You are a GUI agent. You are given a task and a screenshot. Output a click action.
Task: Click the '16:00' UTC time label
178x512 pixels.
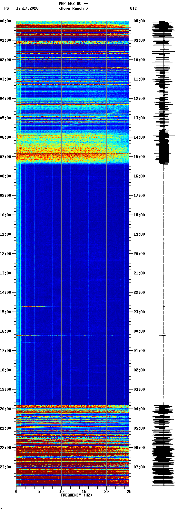click(x=139, y=176)
